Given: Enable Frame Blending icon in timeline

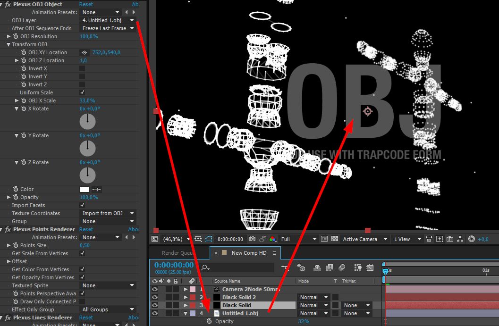Looking at the screenshot, I should coord(330,268).
